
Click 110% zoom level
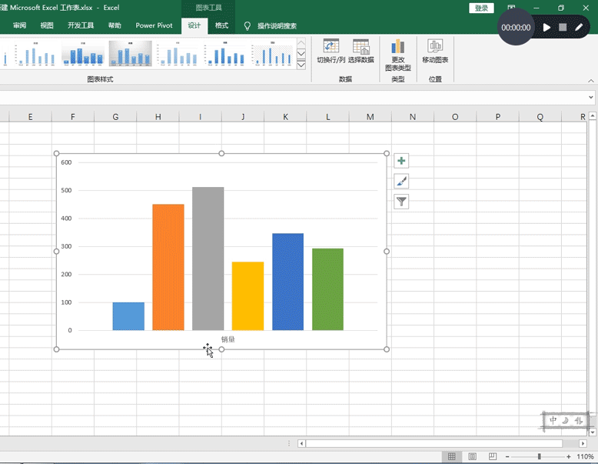click(585, 457)
